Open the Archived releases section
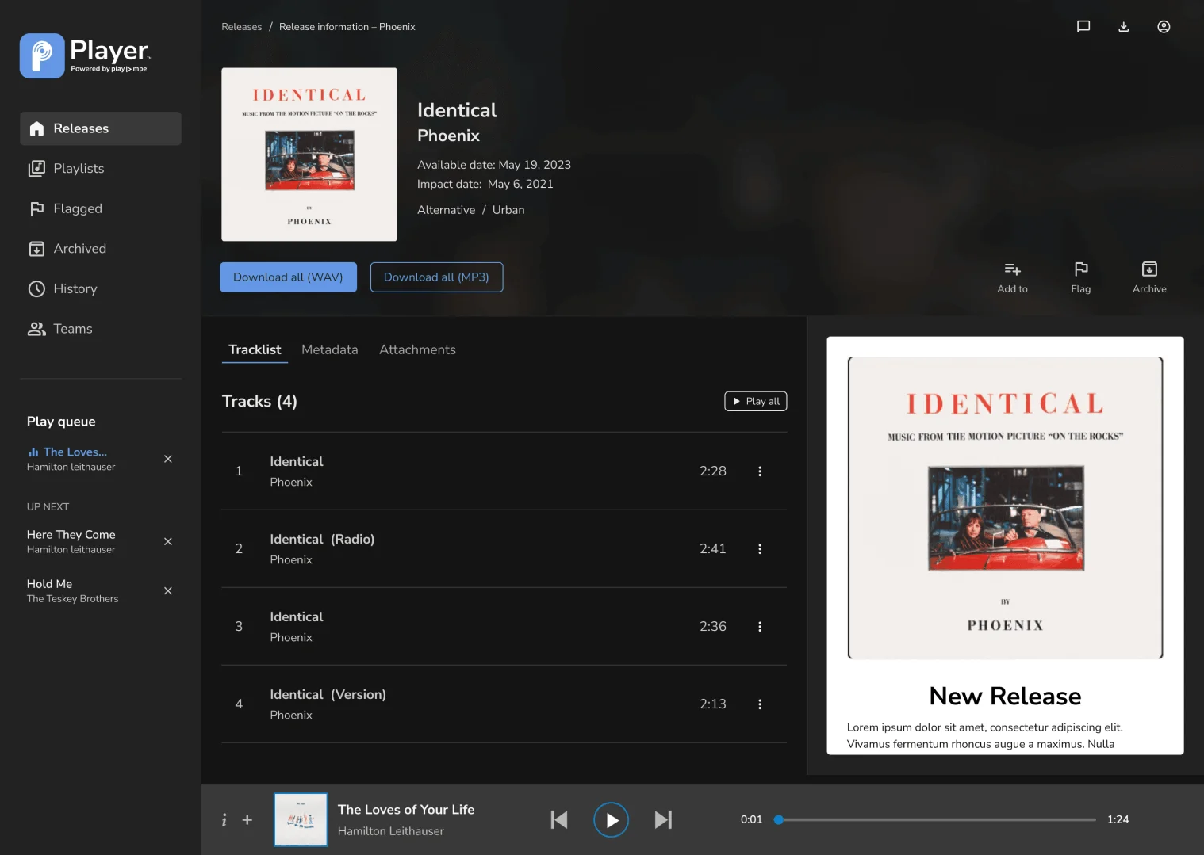Viewport: 1204px width, 855px height. coord(79,248)
